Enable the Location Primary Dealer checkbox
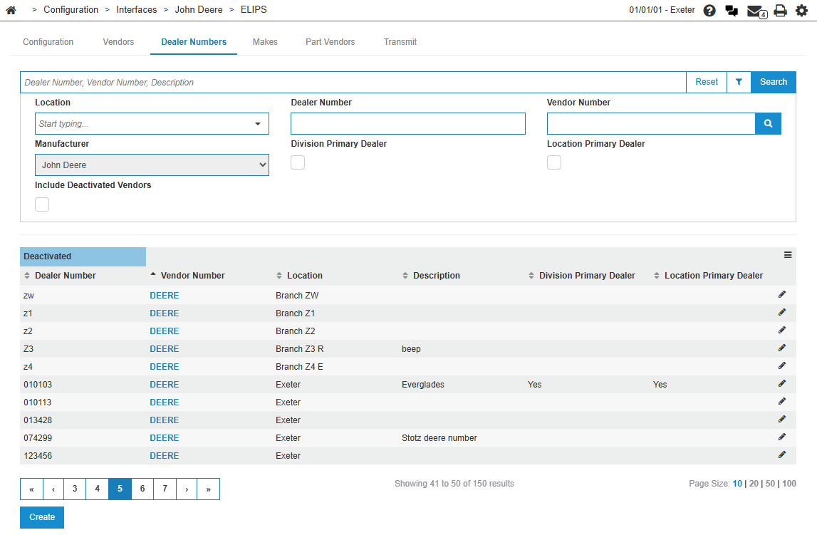817x535 pixels. click(x=553, y=163)
